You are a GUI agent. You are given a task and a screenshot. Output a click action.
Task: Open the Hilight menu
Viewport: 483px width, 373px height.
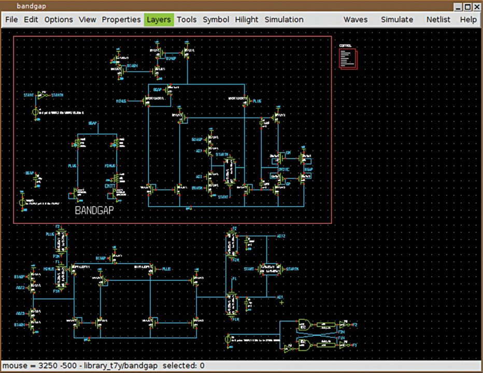pyautogui.click(x=247, y=20)
